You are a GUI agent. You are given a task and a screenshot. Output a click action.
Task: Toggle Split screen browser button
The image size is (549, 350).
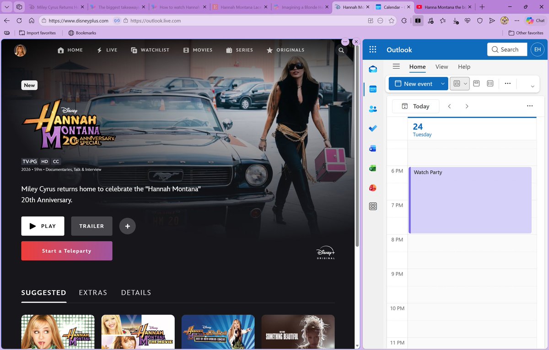tap(418, 21)
